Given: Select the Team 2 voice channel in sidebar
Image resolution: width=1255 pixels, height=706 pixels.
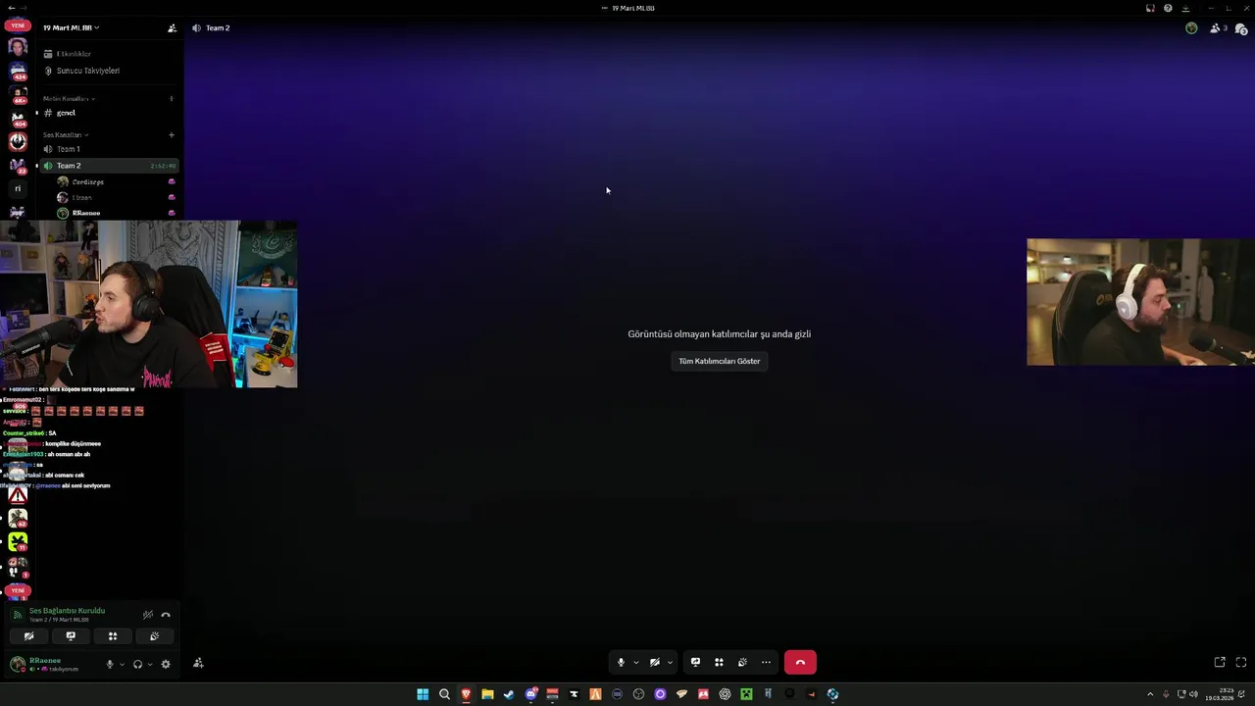Looking at the screenshot, I should (108, 166).
